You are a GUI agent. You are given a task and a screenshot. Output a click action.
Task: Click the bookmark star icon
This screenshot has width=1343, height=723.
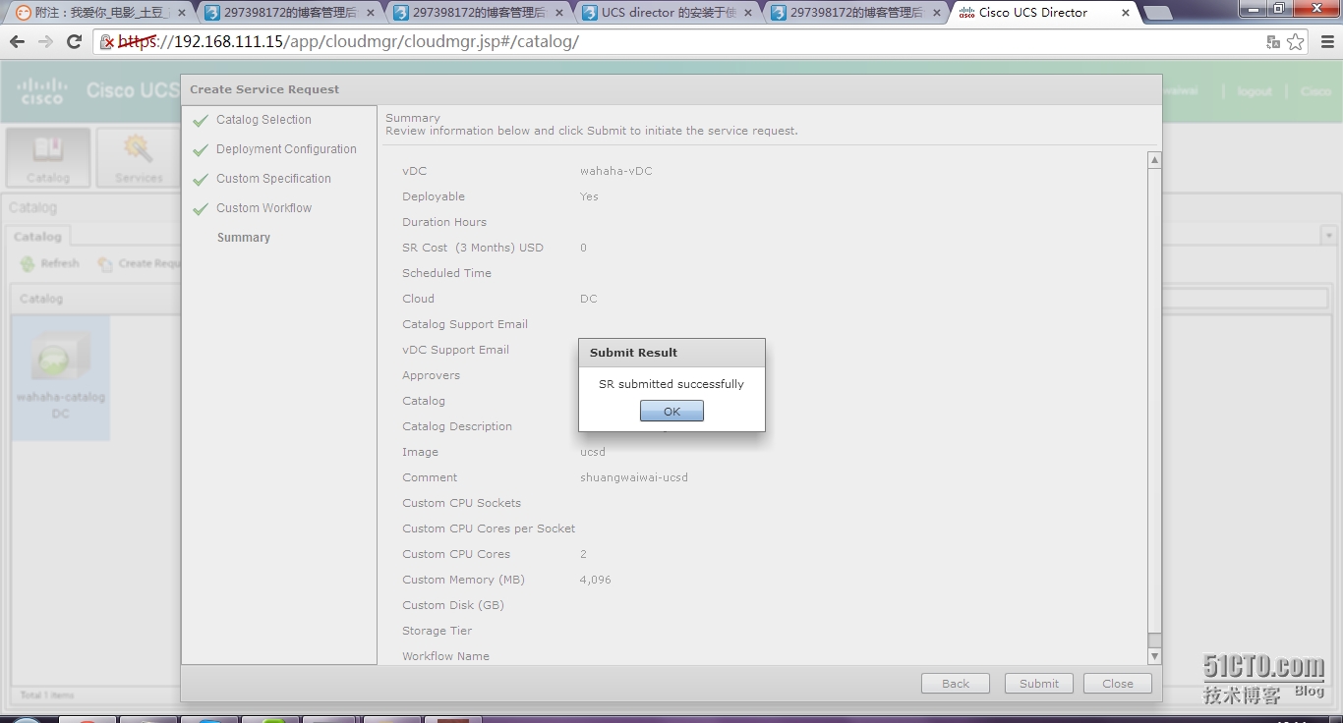[1296, 42]
